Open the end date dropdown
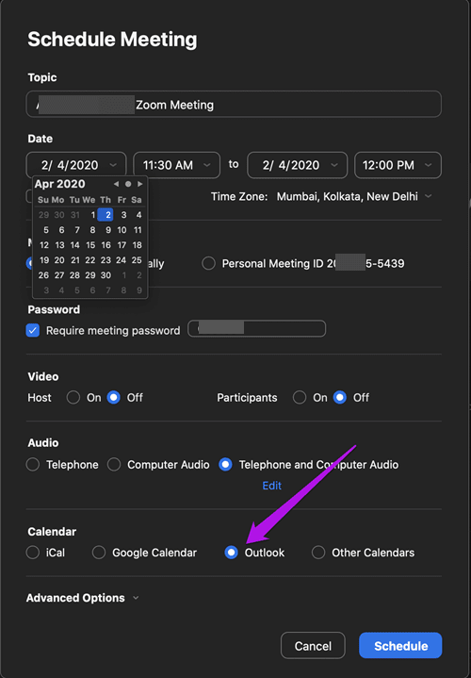The image size is (471, 678). point(298,165)
